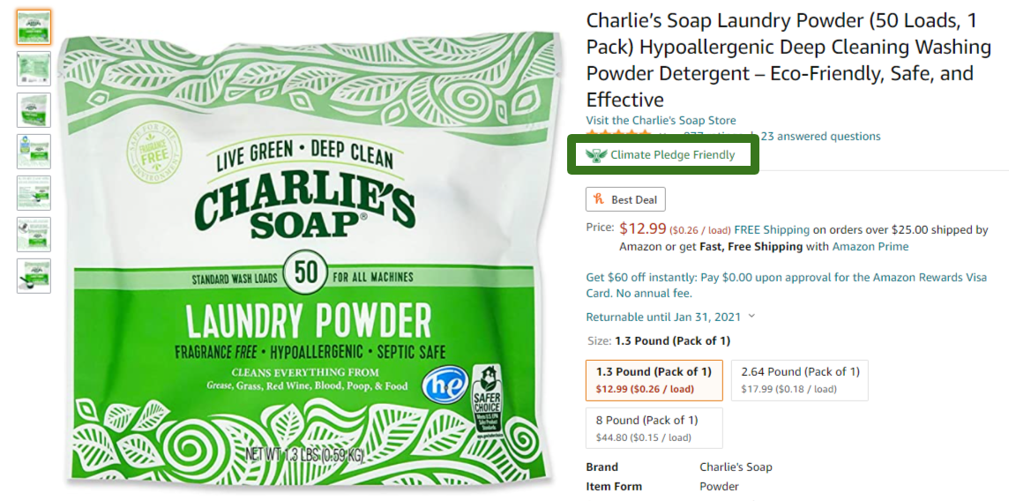This screenshot has width=1009, height=501.
Task: Click the Honey logo on Best Deal badge
Action: pos(599,199)
